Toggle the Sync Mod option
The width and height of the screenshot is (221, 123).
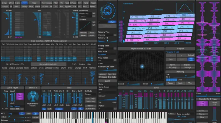[112, 74]
